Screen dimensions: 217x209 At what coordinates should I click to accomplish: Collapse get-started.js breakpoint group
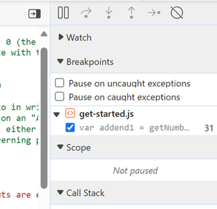[57, 115]
